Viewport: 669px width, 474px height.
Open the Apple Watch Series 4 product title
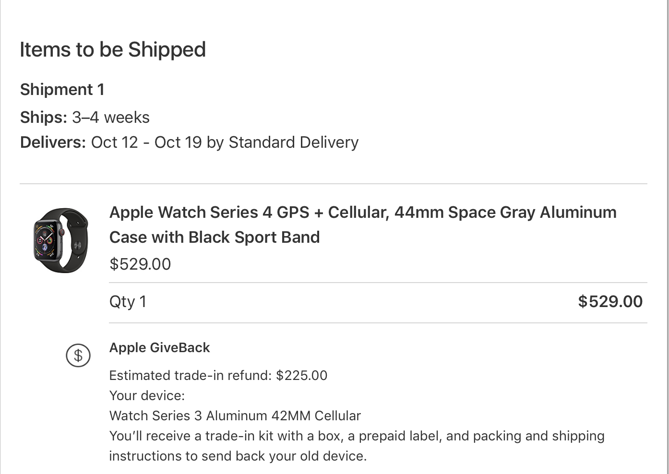pos(362,212)
